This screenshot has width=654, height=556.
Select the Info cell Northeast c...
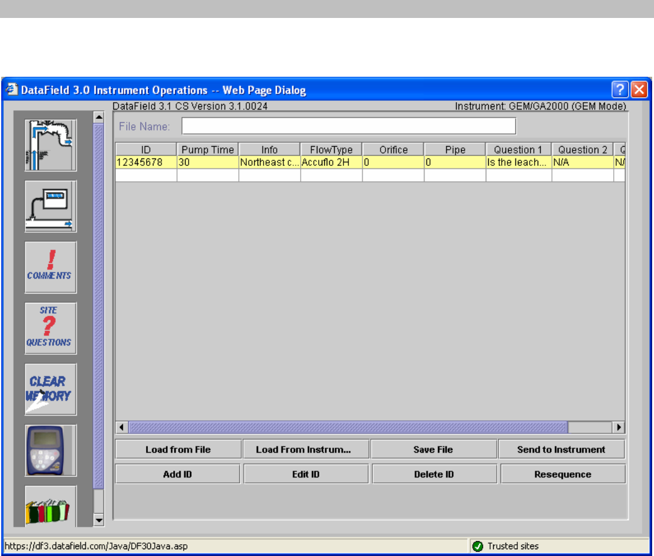[x=269, y=162]
